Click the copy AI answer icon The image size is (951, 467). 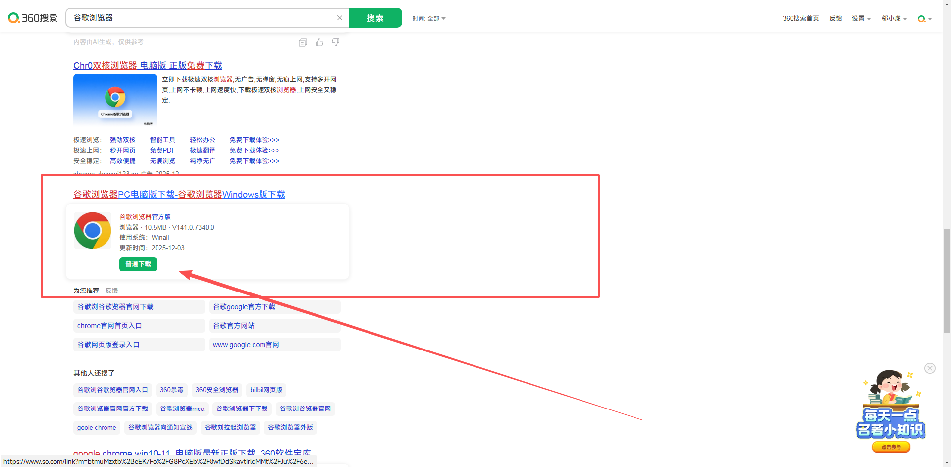303,43
